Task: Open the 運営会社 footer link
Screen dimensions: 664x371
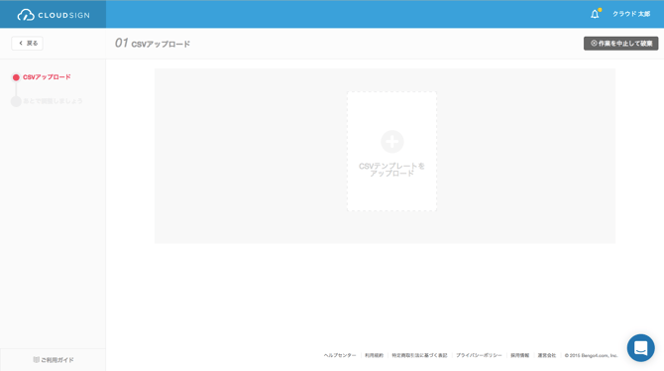Action: click(x=547, y=355)
